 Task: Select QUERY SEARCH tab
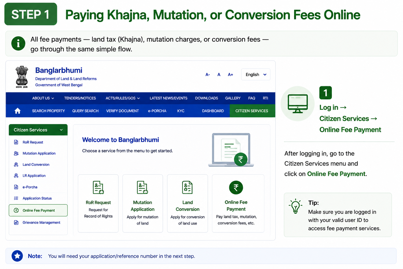tap(85, 111)
